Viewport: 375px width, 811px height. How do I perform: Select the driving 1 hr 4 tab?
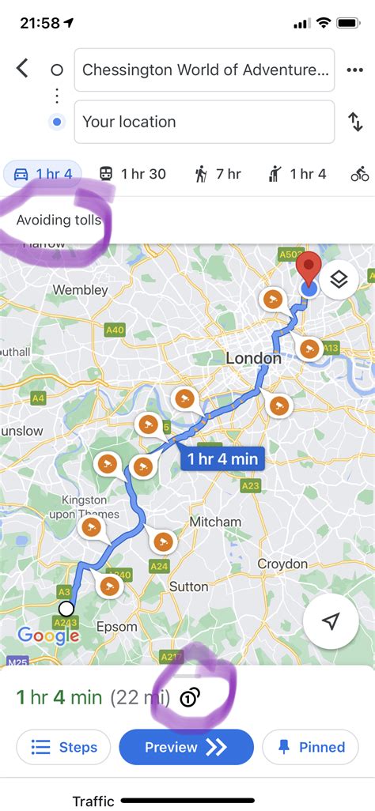click(43, 175)
